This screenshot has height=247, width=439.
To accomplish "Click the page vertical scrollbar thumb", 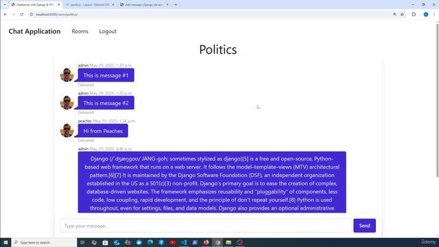I will (437, 101).
